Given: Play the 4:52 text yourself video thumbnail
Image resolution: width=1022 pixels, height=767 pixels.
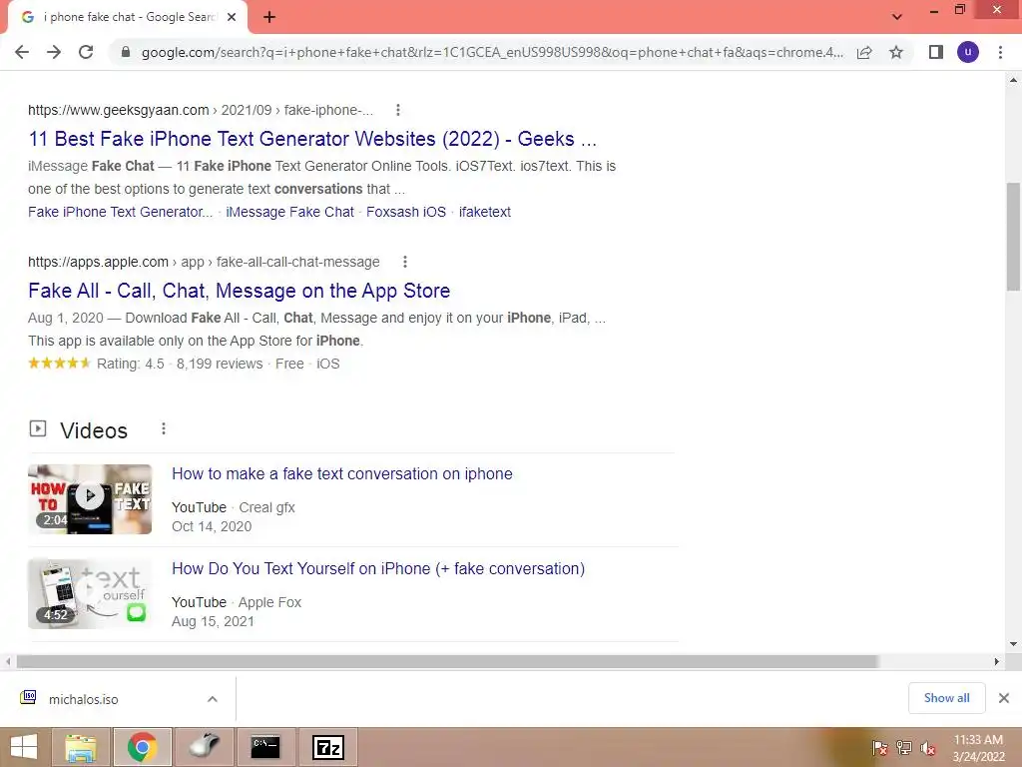Looking at the screenshot, I should pyautogui.click(x=90, y=593).
